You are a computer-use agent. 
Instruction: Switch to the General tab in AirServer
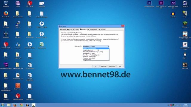[x=63, y=30]
